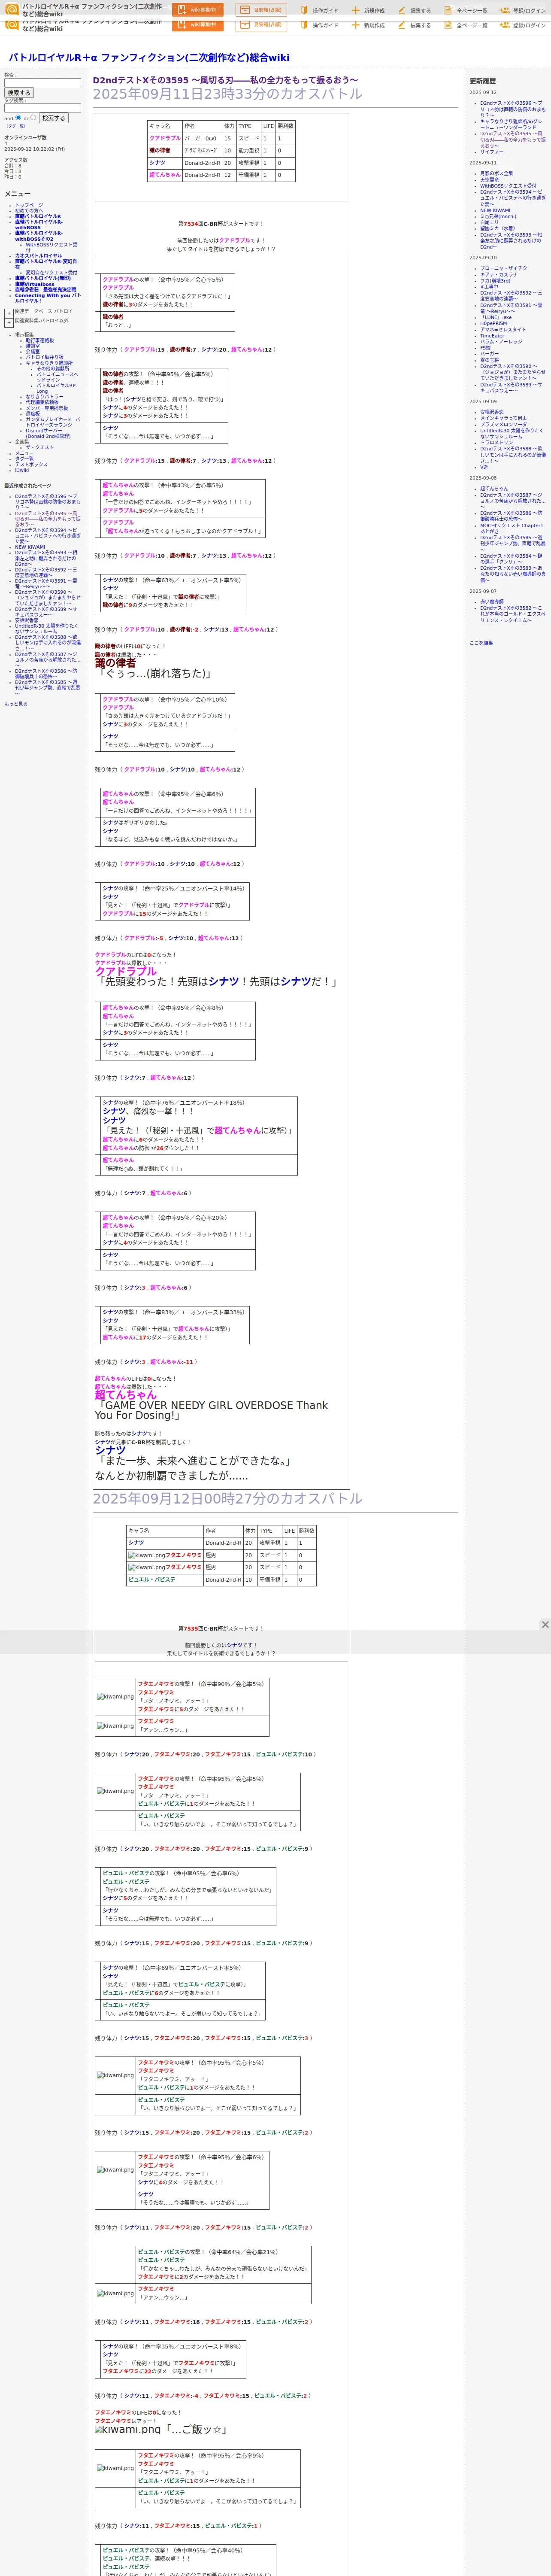Open 聖園ミカ（水着） link
551x2576 pixels.
498,228
